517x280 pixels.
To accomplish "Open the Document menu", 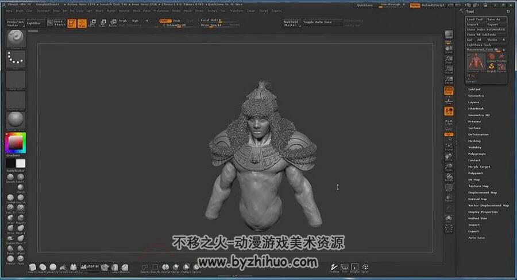I will 43,11.
